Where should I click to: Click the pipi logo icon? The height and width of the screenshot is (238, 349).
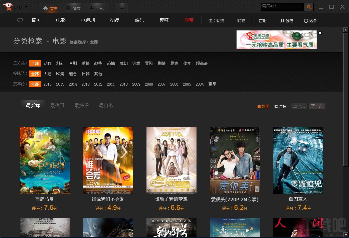[8, 6]
